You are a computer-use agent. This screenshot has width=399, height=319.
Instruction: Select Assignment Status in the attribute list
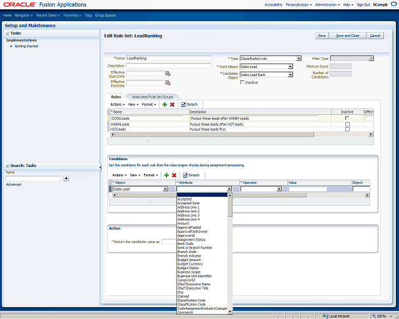(191, 240)
